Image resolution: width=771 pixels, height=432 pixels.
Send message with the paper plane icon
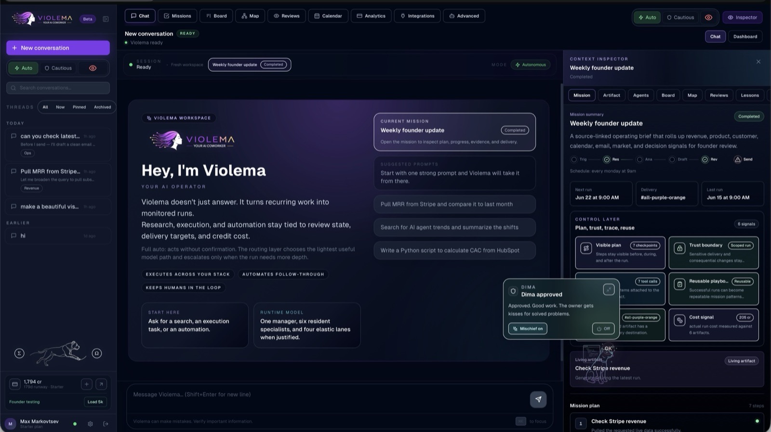pos(538,399)
